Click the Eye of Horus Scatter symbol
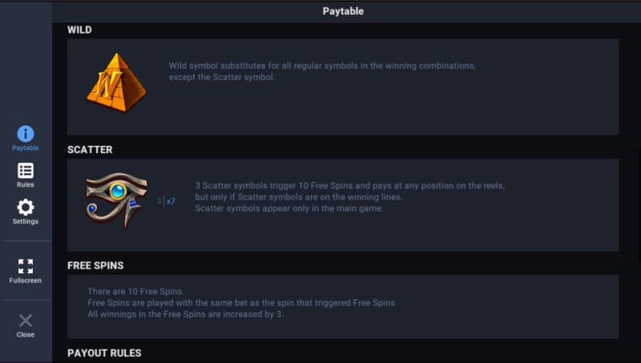Viewport: 641px width, 363px height. click(x=116, y=200)
